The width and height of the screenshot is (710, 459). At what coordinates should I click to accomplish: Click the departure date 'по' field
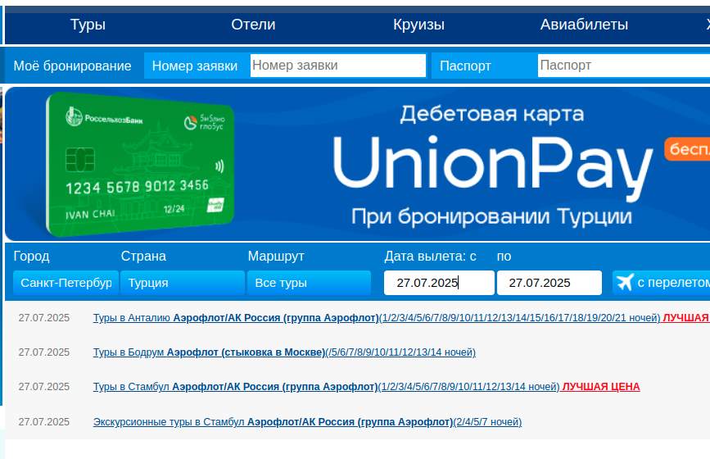coord(549,283)
